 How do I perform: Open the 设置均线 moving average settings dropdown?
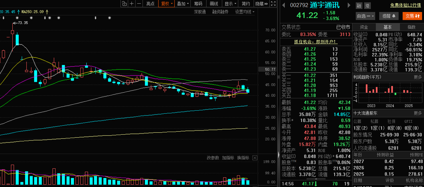(245, 12)
